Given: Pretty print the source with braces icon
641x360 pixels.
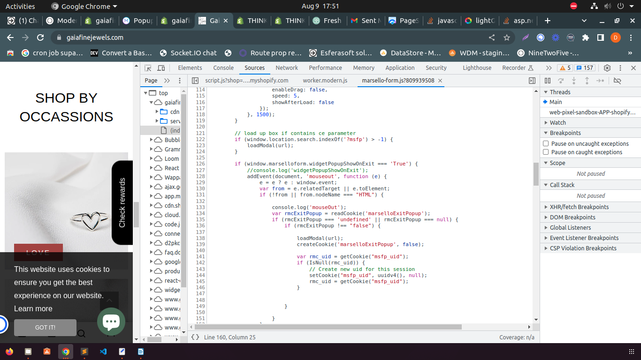Looking at the screenshot, I should pyautogui.click(x=196, y=337).
